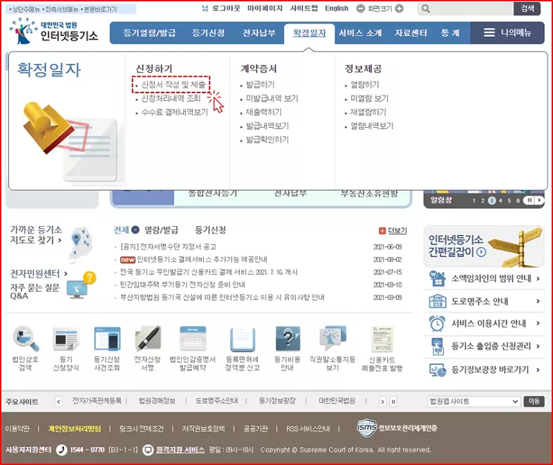Click 열람하기 under 정보제공

point(365,84)
